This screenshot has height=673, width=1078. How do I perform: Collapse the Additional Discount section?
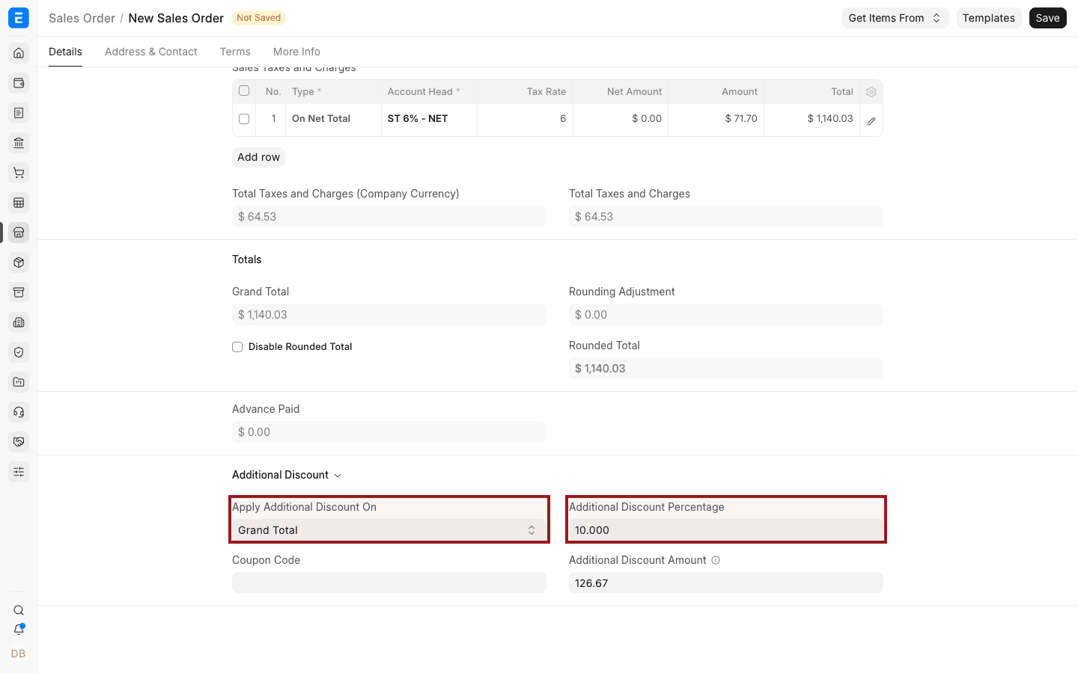287,475
